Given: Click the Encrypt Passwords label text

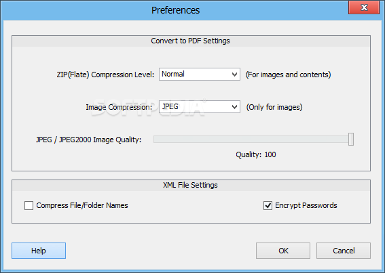Looking at the screenshot, I should click(306, 205).
